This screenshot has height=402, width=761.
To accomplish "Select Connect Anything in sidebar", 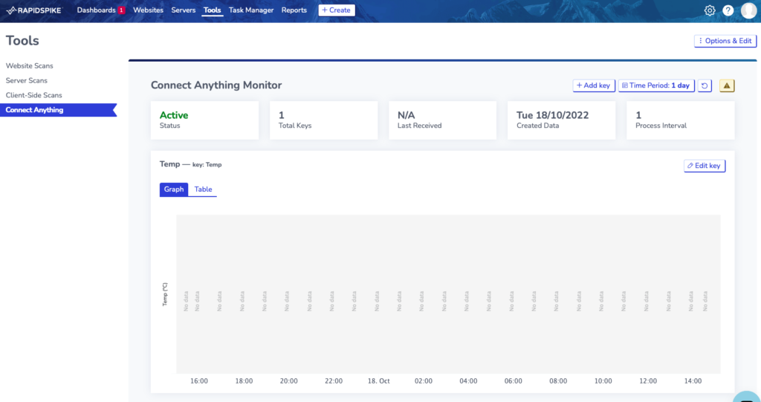I will click(x=58, y=110).
